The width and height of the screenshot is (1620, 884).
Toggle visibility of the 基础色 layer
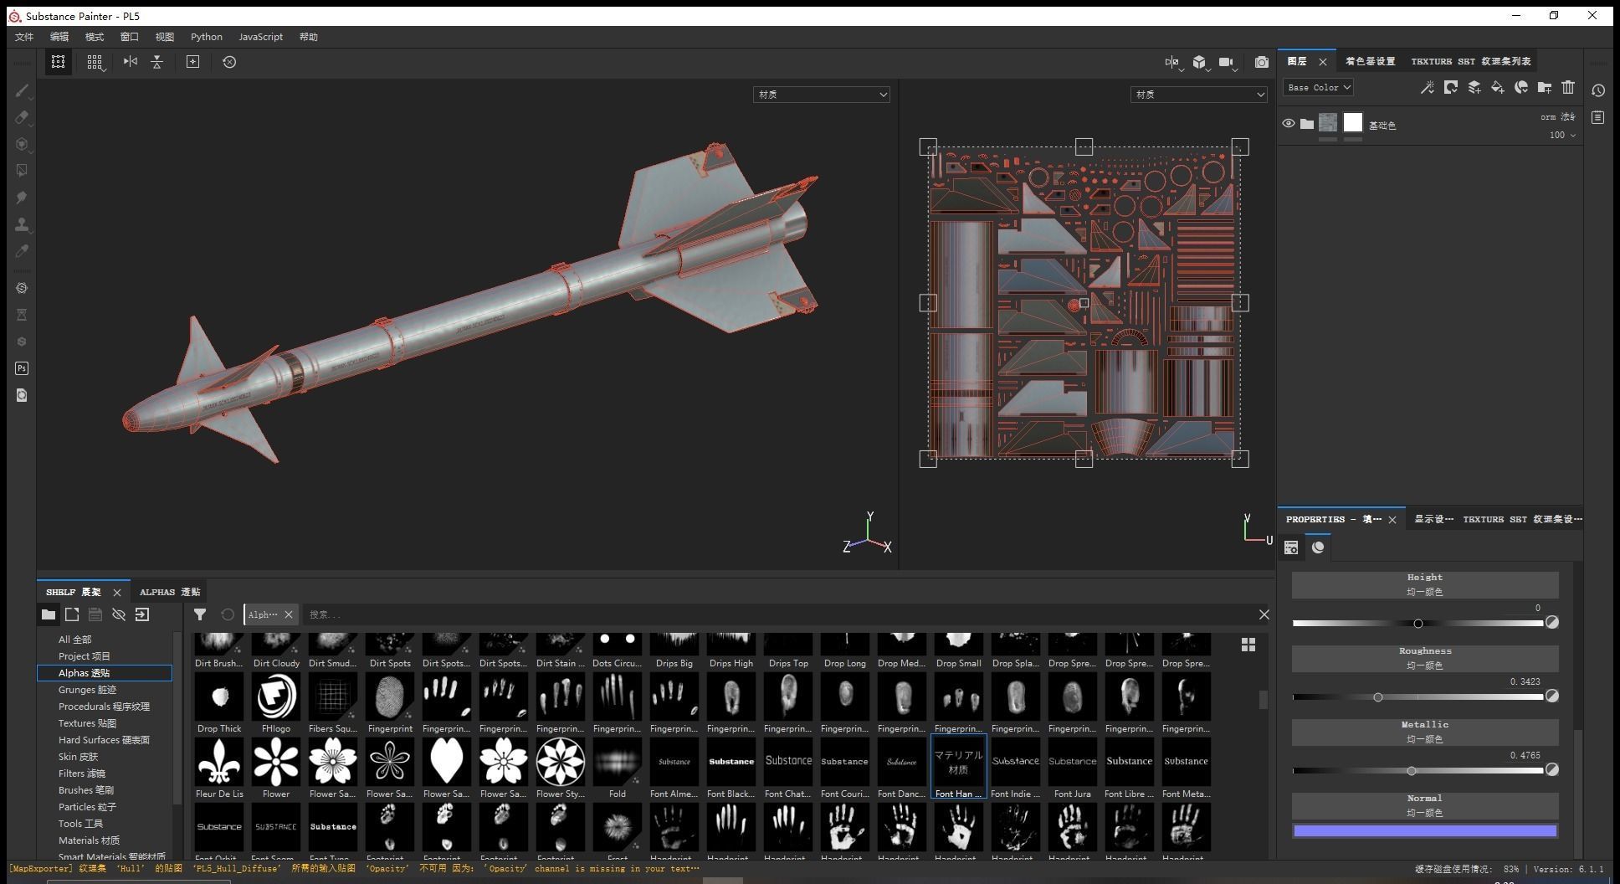pyautogui.click(x=1288, y=124)
